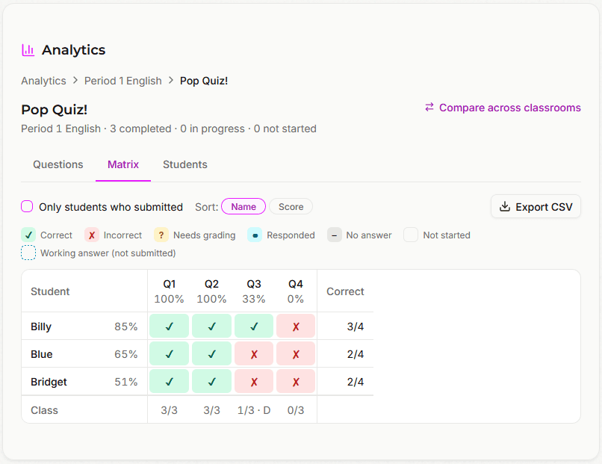602x464 pixels.
Task: Click the Pop Quiz! breadcrumb item
Action: [204, 81]
